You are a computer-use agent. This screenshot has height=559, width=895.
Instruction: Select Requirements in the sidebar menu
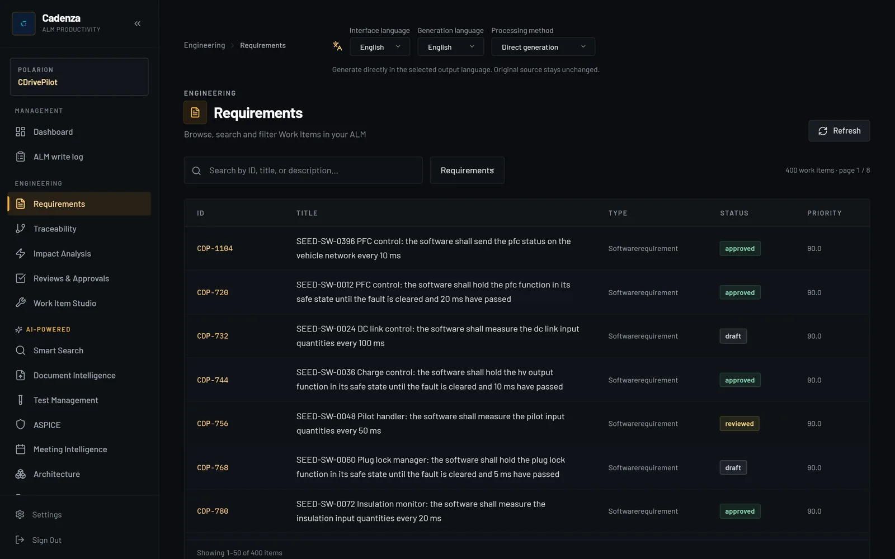coord(79,204)
